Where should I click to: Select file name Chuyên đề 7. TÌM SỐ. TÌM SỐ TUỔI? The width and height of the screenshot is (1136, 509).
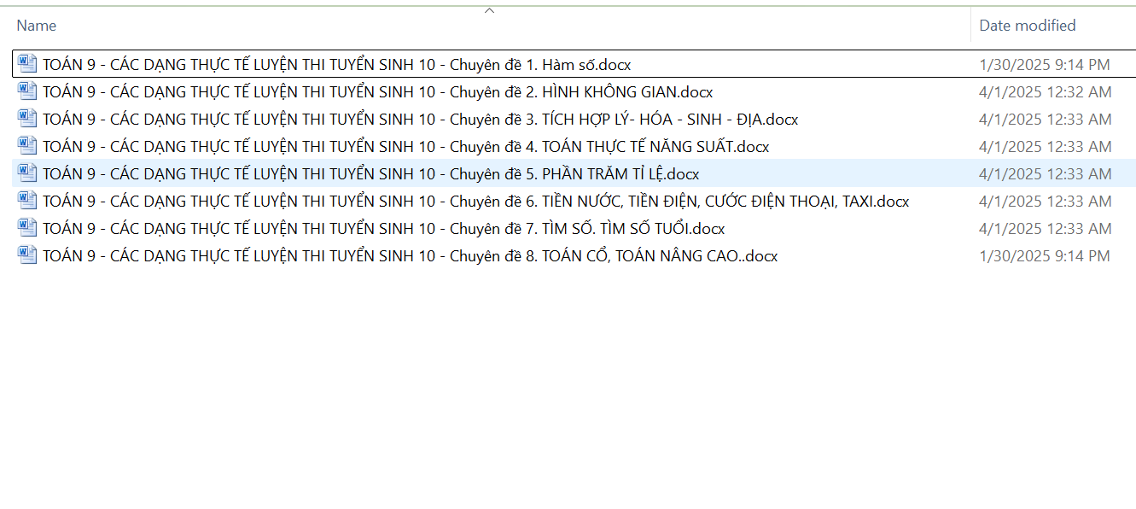383,229
